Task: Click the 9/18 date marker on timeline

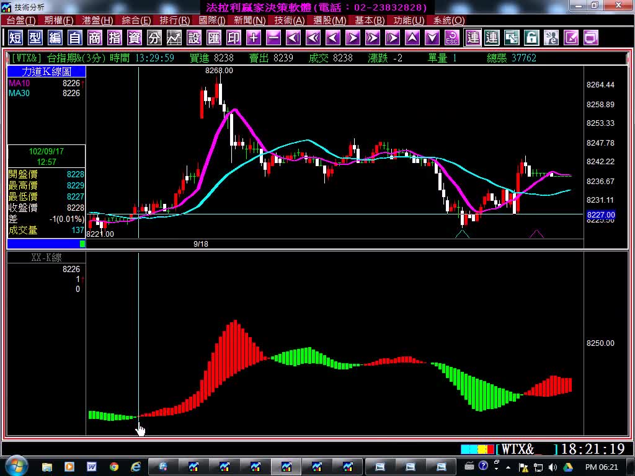Action: (x=201, y=244)
